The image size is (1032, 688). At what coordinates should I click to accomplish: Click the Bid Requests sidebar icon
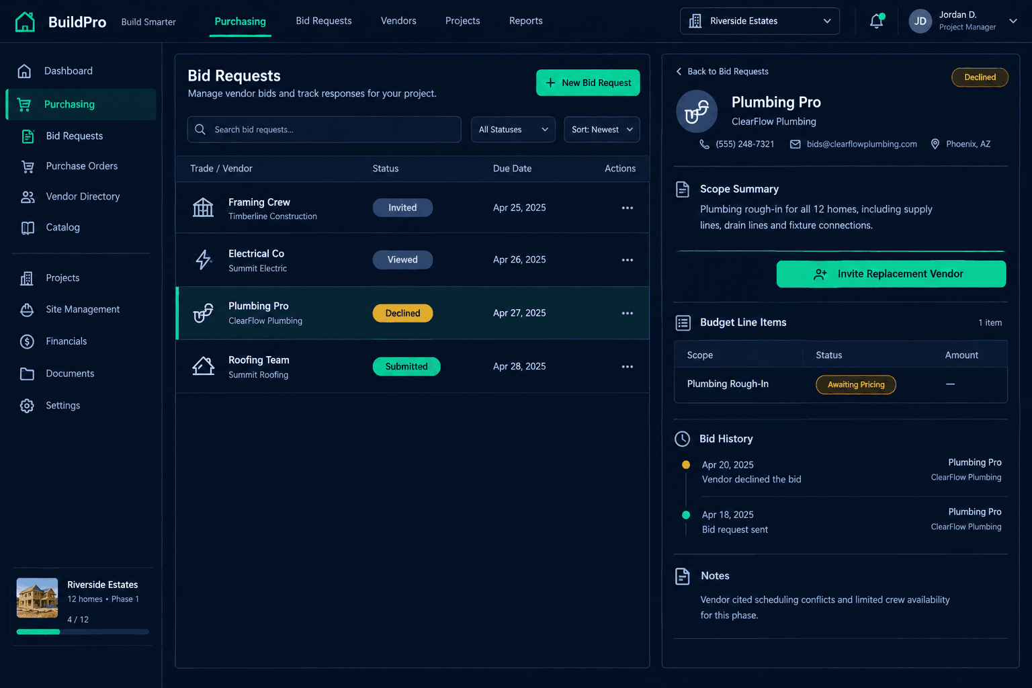coord(28,136)
